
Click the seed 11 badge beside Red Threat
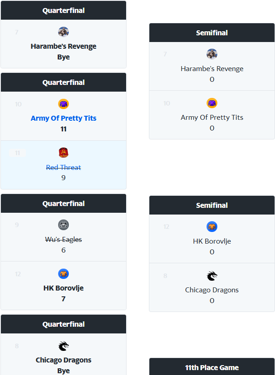tap(17, 153)
